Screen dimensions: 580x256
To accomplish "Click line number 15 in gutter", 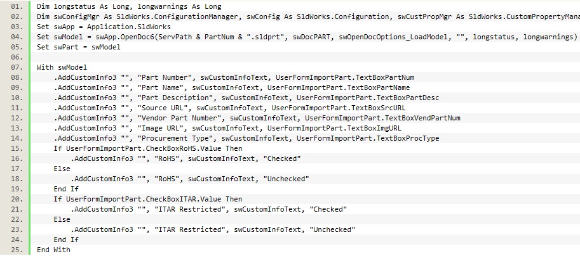I will tap(17, 149).
